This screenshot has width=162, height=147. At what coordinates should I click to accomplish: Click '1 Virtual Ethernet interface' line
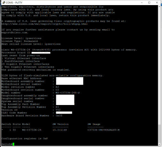(24, 58)
